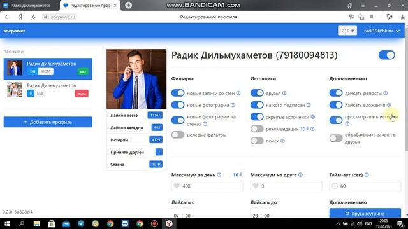
Task: Click the profile photo thumbnail
Action: 136,79
